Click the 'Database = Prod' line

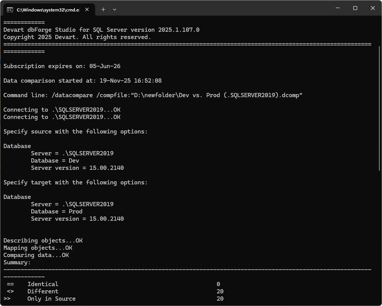tap(57, 212)
